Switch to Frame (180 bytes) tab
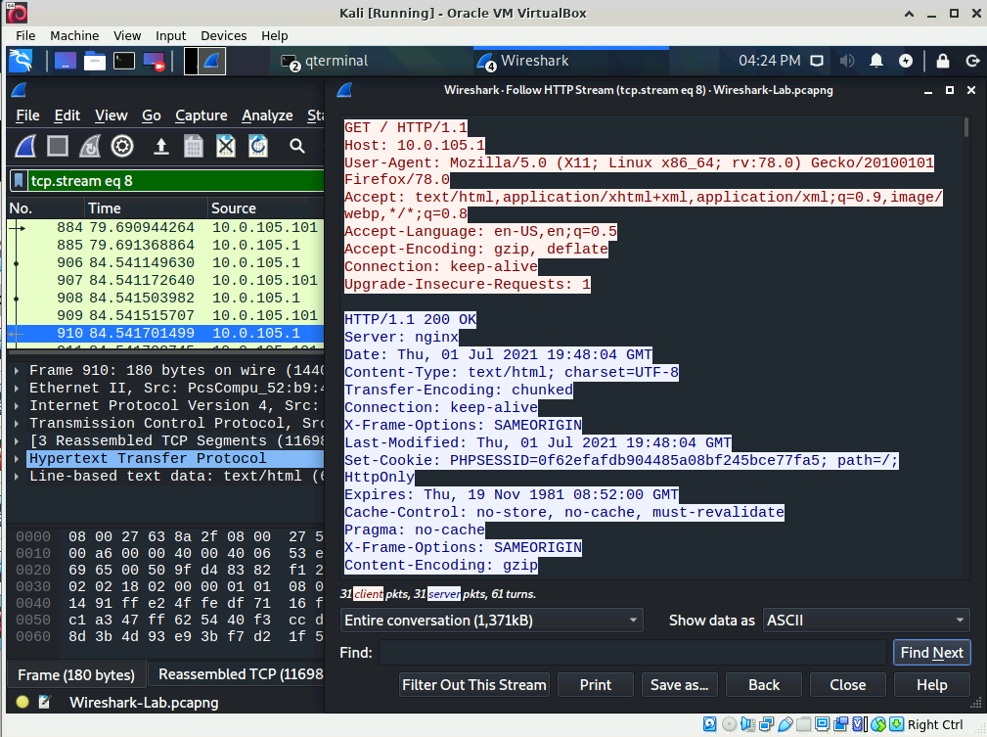 coord(76,674)
